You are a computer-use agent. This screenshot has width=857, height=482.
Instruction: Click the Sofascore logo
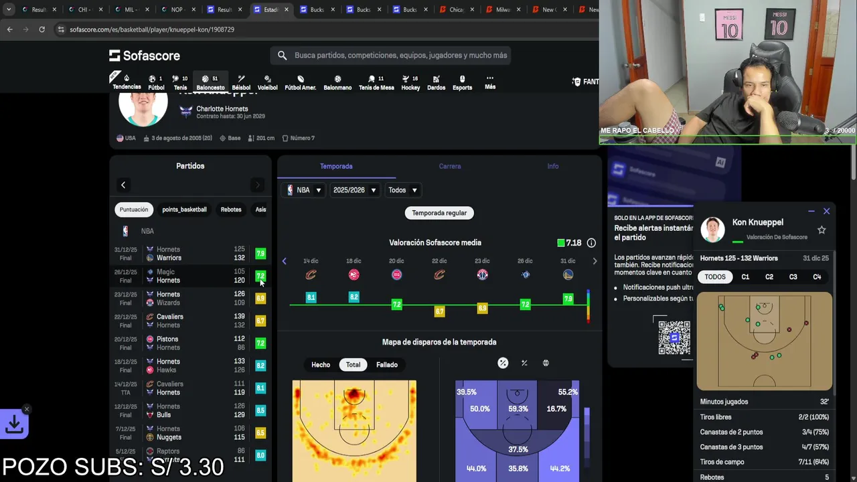145,56
